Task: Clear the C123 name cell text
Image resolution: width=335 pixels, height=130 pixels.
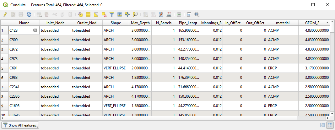Action: tap(35, 30)
